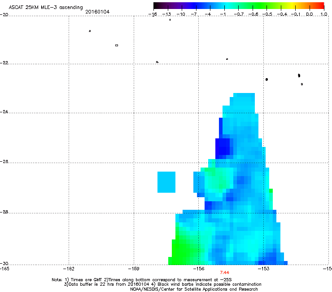Screen dimensions: 332x292
Task: Click the red 7:44 pass time
Action: pos(224,273)
